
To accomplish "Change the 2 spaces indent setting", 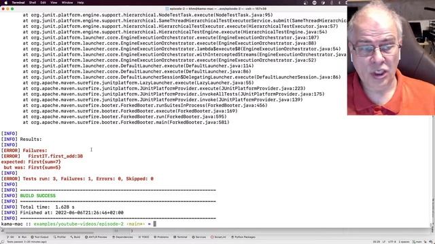I will (x=404, y=242).
